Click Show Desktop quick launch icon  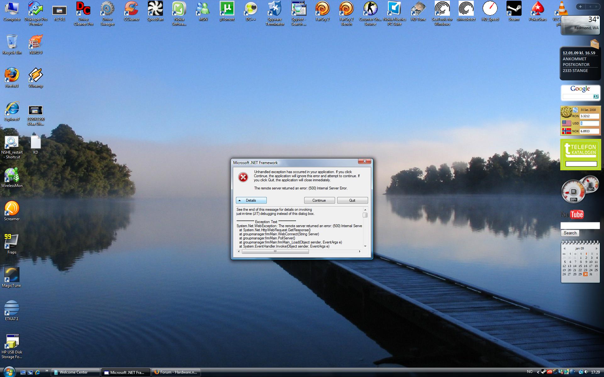point(23,372)
